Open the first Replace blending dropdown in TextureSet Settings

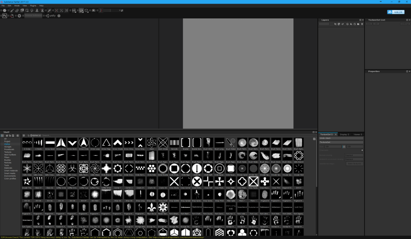(354, 155)
